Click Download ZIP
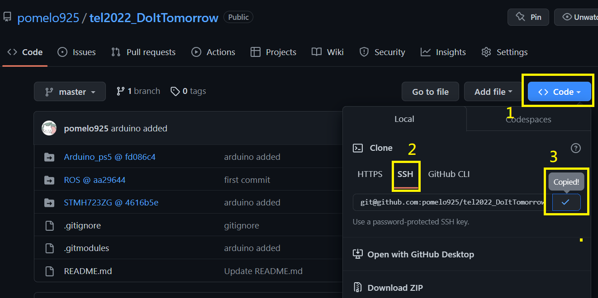The height and width of the screenshot is (298, 598). point(395,288)
